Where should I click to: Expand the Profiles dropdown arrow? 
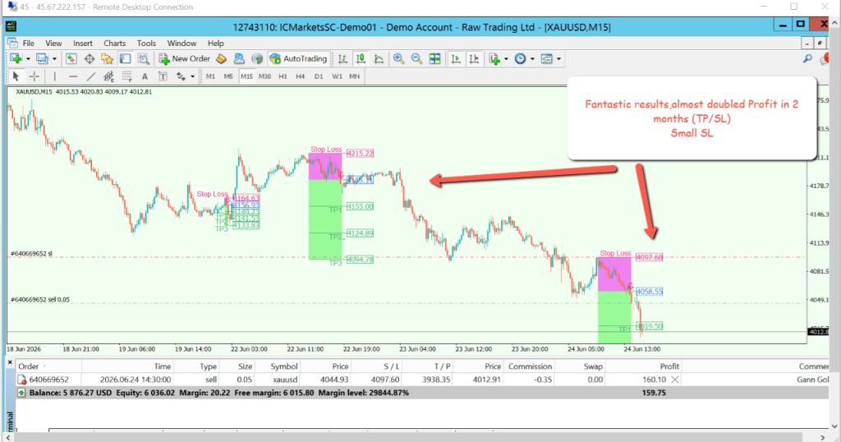[54, 59]
